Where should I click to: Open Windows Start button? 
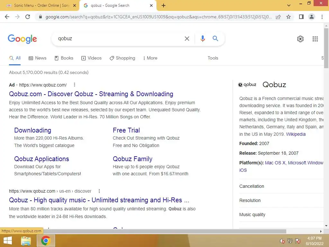tap(8, 241)
